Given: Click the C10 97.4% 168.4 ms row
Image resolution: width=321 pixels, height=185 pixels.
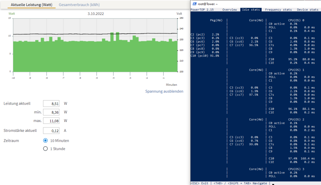Looking at the screenshot, I should [x=292, y=158].
